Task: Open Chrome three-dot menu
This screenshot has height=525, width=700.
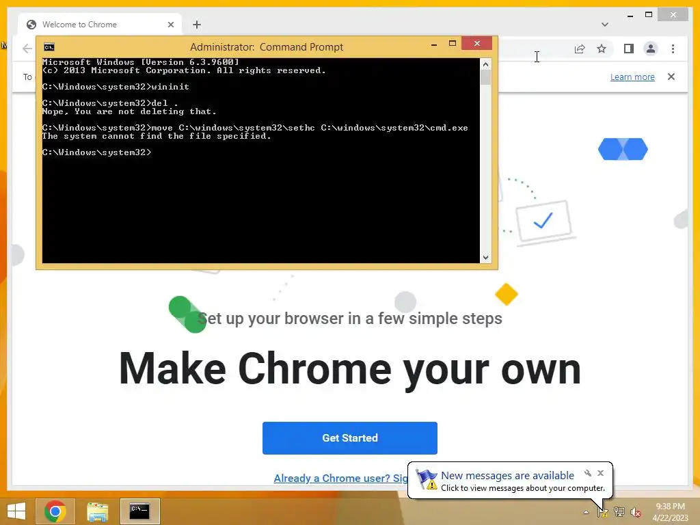Action: pyautogui.click(x=673, y=49)
